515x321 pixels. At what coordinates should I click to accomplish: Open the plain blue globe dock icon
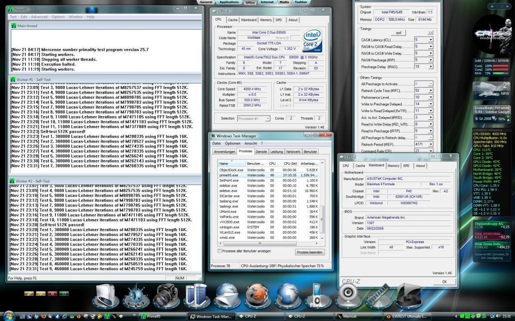coord(287,295)
